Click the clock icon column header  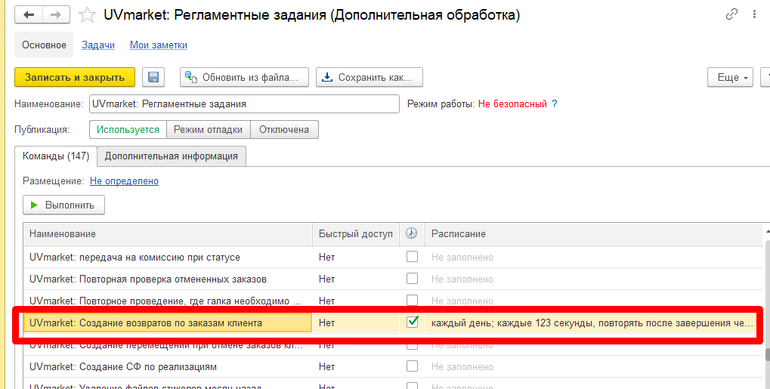point(412,233)
